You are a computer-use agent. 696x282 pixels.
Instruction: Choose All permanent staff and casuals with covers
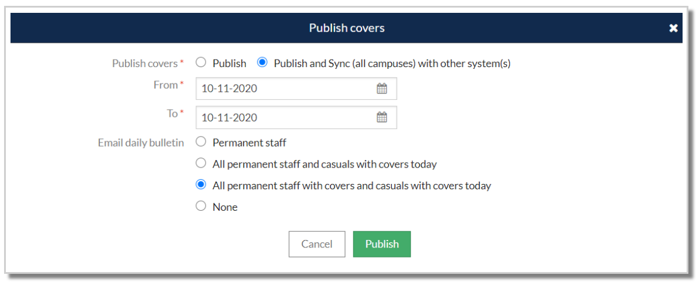pos(201,163)
